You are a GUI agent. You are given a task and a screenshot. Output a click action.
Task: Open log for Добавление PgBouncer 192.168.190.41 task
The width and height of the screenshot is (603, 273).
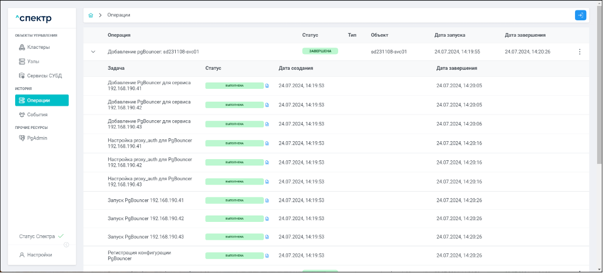267,86
